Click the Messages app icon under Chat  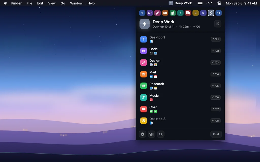151,111
